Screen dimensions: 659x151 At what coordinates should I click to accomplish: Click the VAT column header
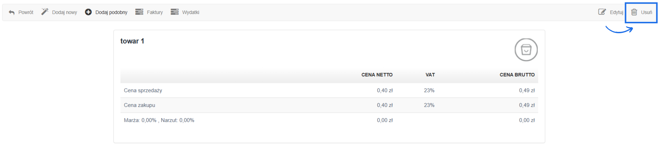click(x=430, y=75)
